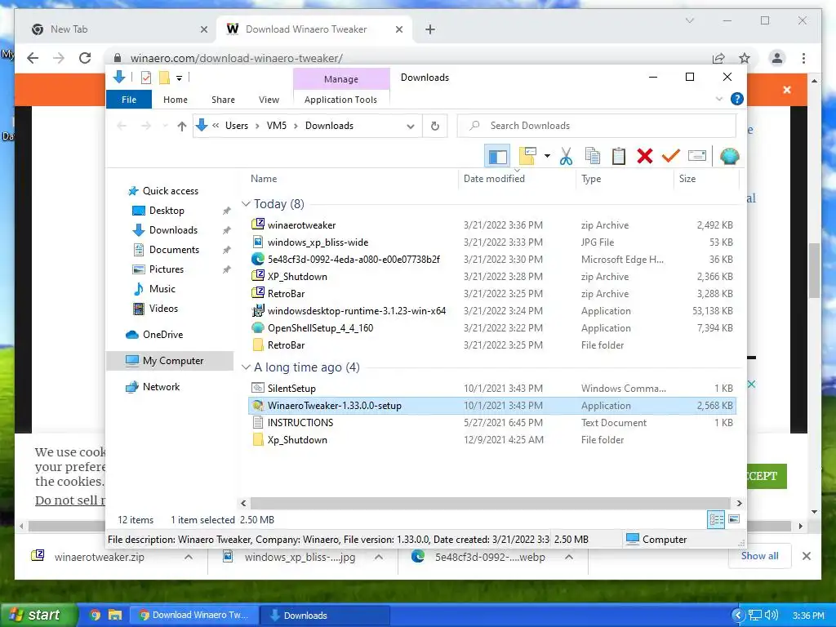Viewport: 836px width, 627px height.
Task: Launch Chrome from taskbar quick launch
Action: 95,615
